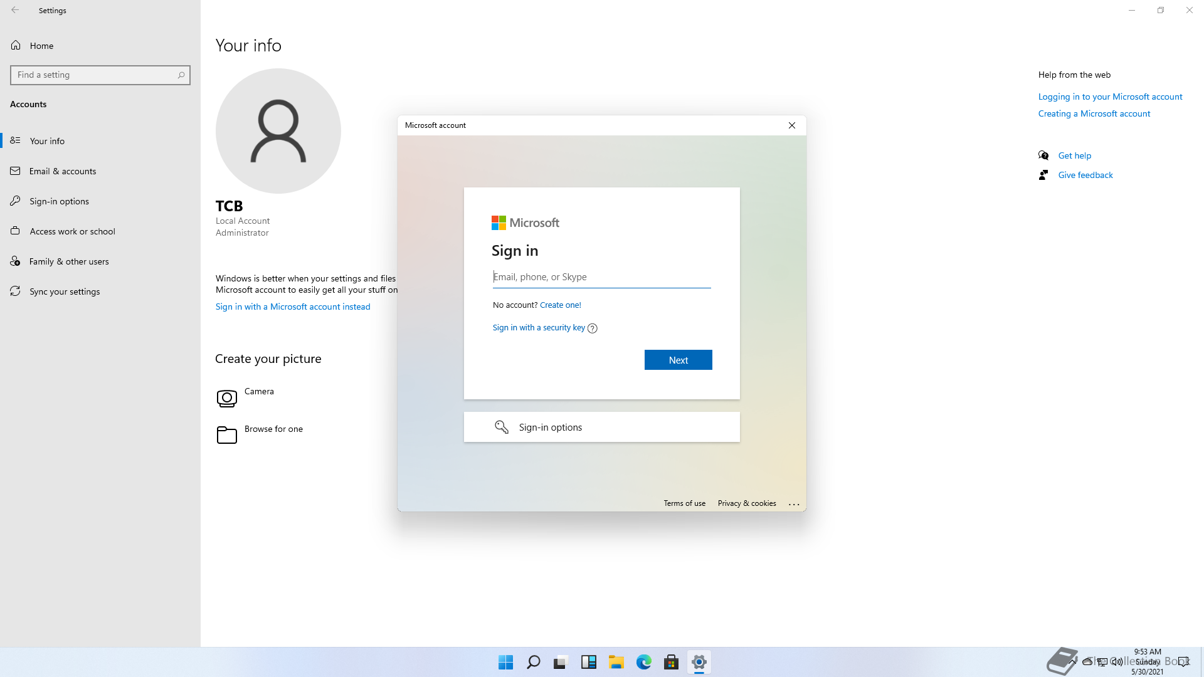Open Windows Start menu in taskbar

point(506,662)
